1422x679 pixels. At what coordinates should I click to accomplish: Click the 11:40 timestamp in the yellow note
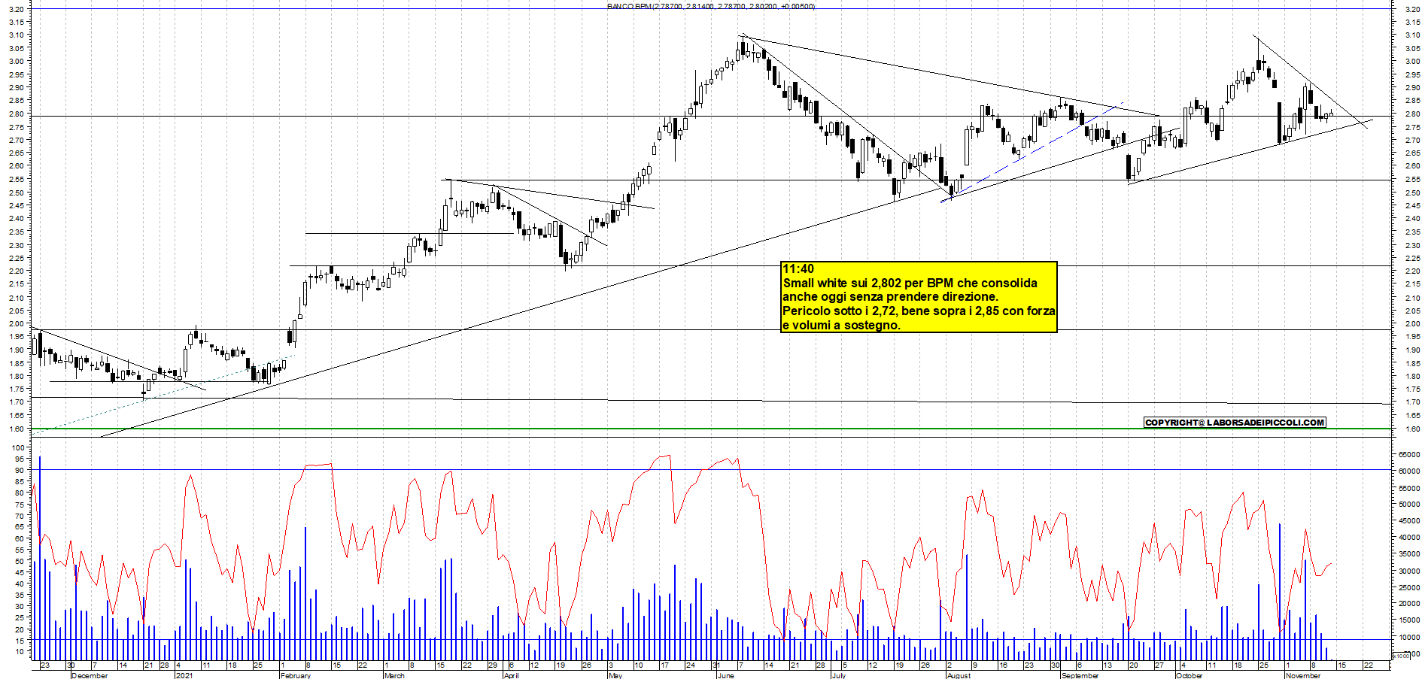(798, 269)
